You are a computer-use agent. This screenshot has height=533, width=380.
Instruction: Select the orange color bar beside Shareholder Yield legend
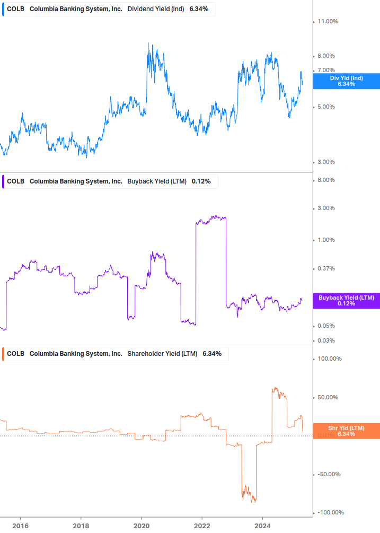coord(3,354)
